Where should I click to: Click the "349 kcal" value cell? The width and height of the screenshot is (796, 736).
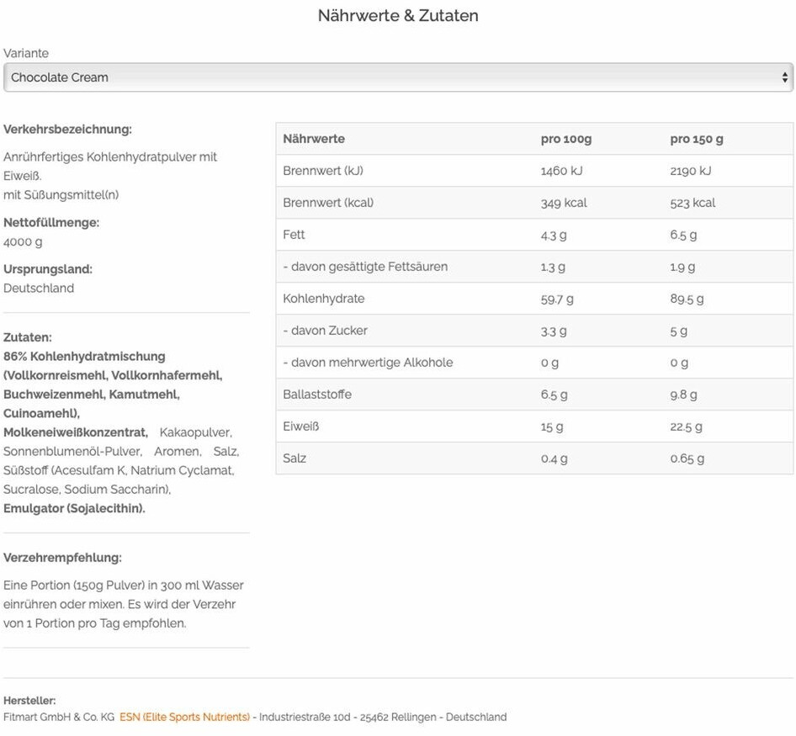(564, 203)
